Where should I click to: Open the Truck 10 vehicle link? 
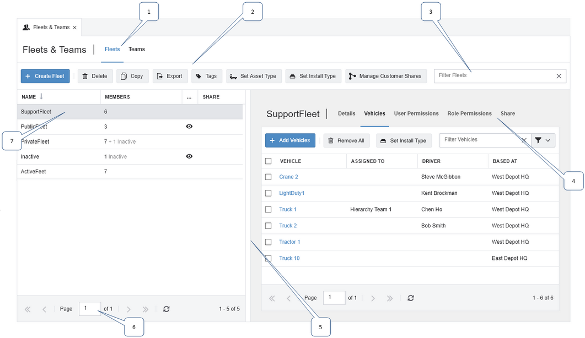pos(289,258)
